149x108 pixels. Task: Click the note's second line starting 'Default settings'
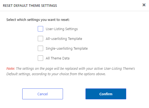click(x=56, y=74)
